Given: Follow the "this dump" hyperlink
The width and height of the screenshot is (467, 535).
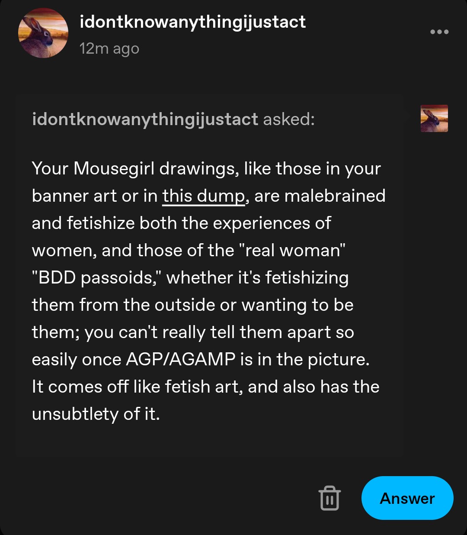Looking at the screenshot, I should pos(203,196).
